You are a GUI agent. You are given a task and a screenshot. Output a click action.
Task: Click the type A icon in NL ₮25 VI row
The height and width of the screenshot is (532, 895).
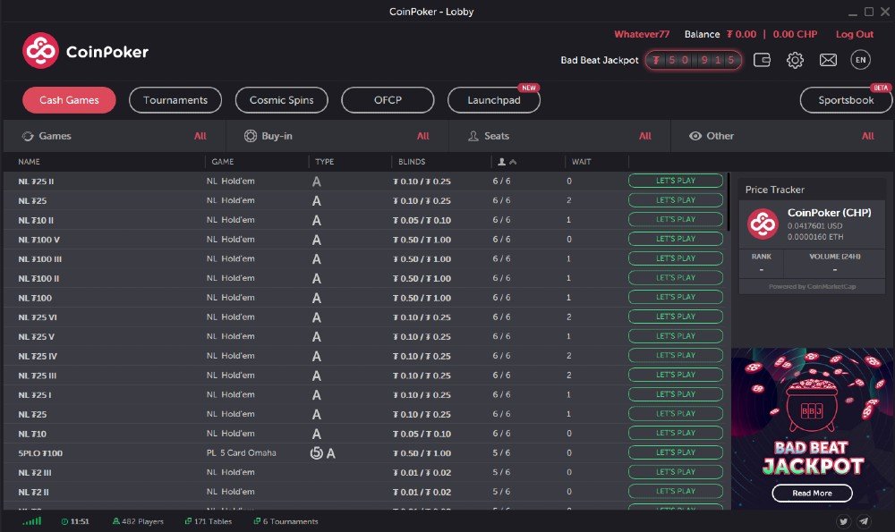click(x=317, y=317)
